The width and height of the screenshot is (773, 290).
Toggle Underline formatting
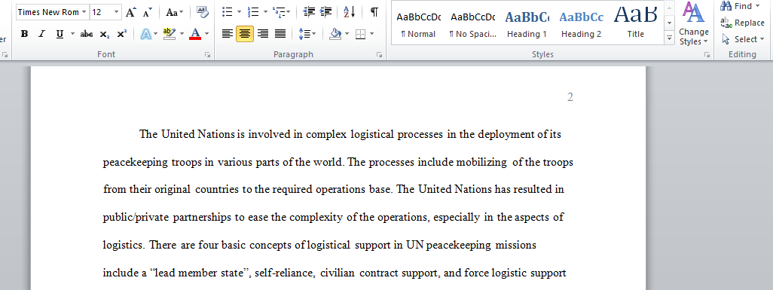click(x=60, y=34)
